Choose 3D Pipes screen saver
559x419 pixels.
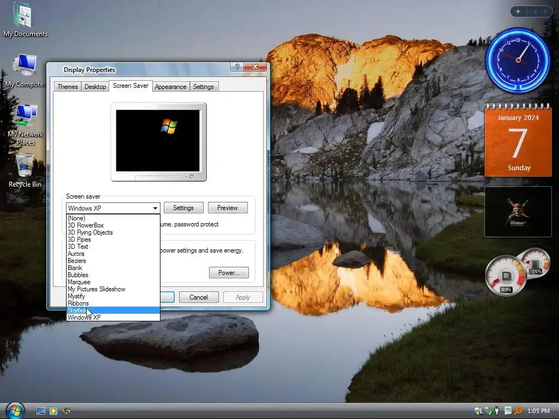(113, 240)
